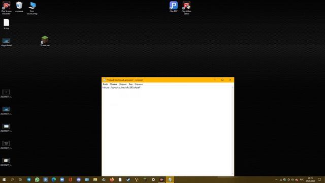Screen dimensions: 325x183
Task: Click the Notepad title bar icon
Action: tap(105, 80)
